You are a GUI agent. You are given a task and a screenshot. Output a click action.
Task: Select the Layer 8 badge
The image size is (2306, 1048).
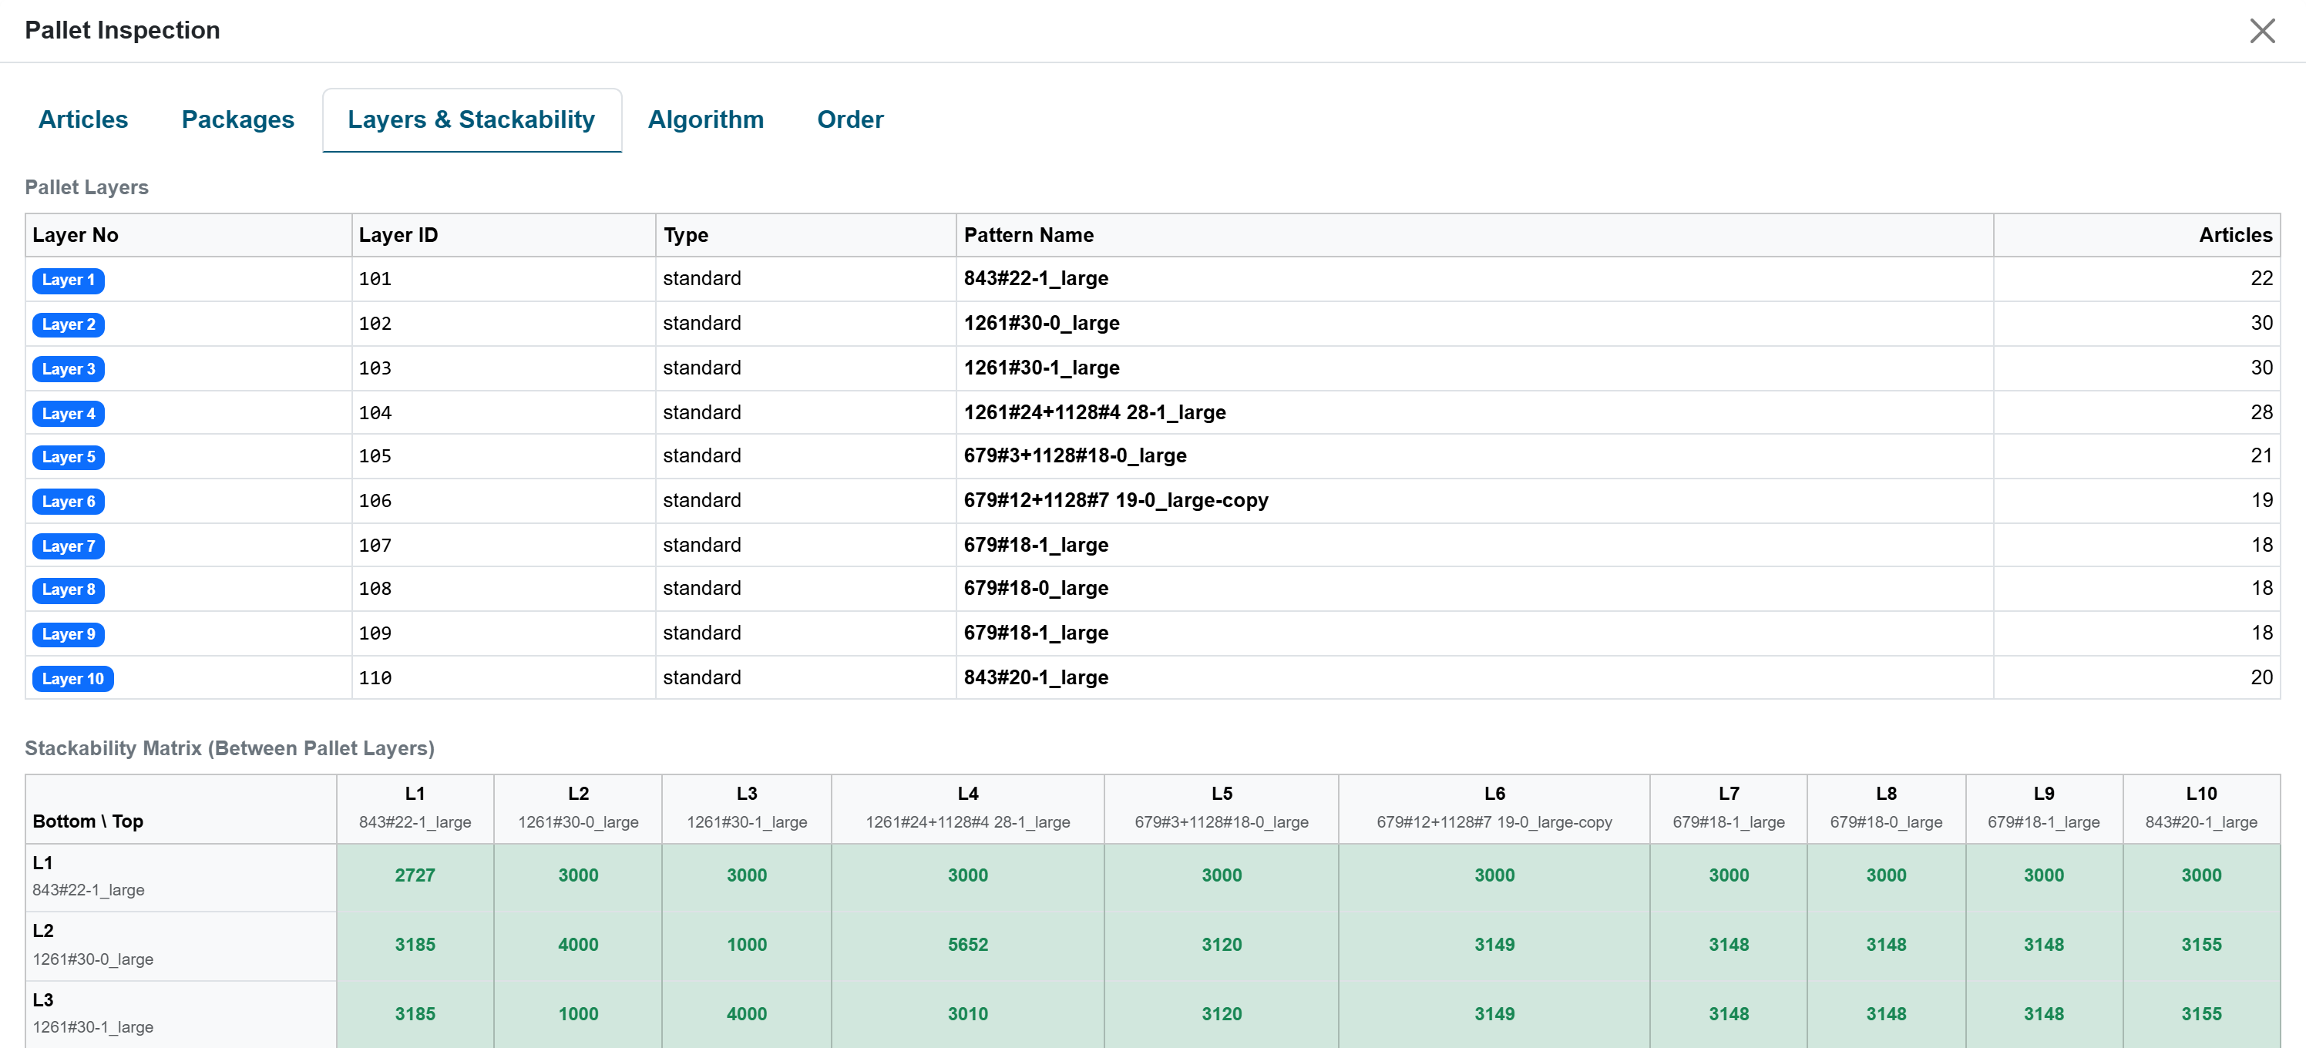point(68,589)
